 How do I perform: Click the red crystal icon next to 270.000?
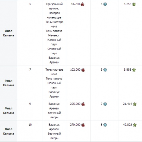click(83, 125)
